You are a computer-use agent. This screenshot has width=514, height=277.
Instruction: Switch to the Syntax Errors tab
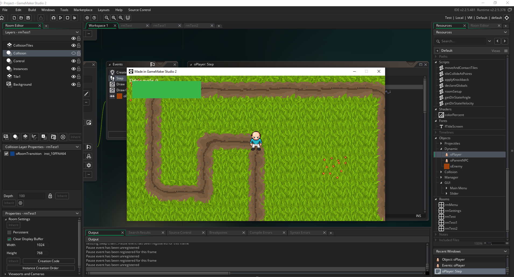click(301, 233)
